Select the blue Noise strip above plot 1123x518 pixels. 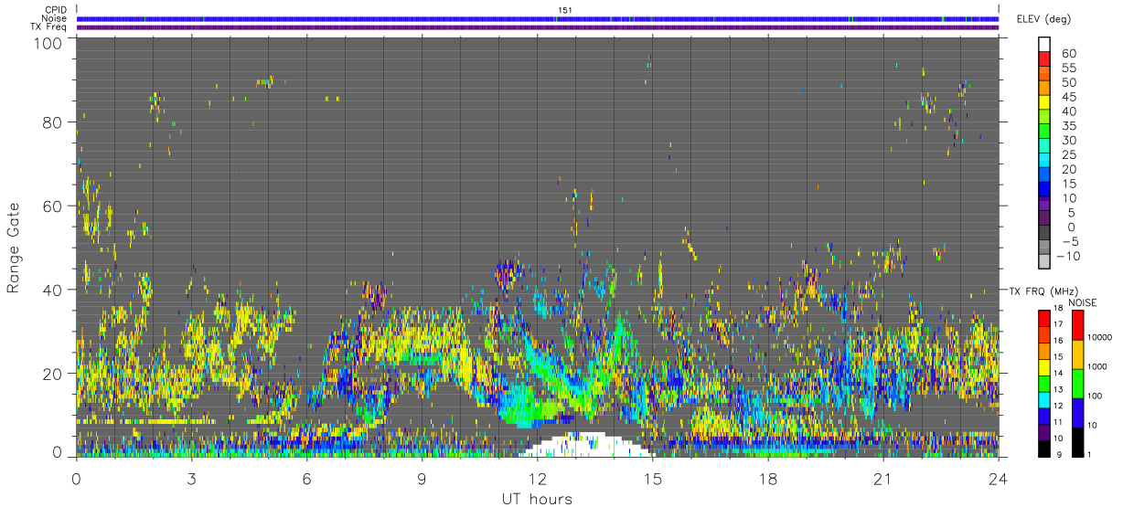[x=537, y=18]
